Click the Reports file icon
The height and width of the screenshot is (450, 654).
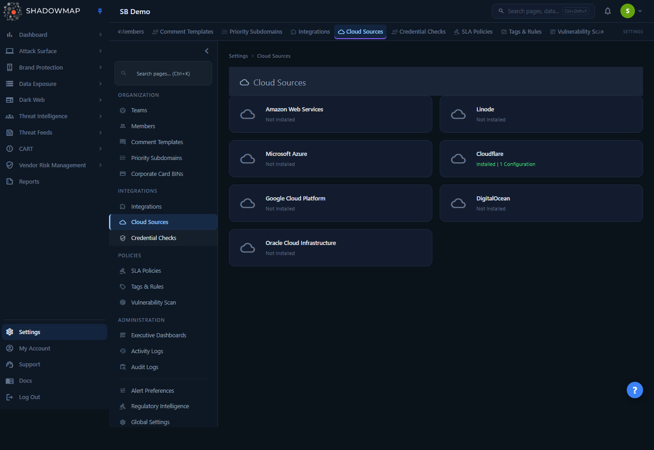(x=10, y=181)
